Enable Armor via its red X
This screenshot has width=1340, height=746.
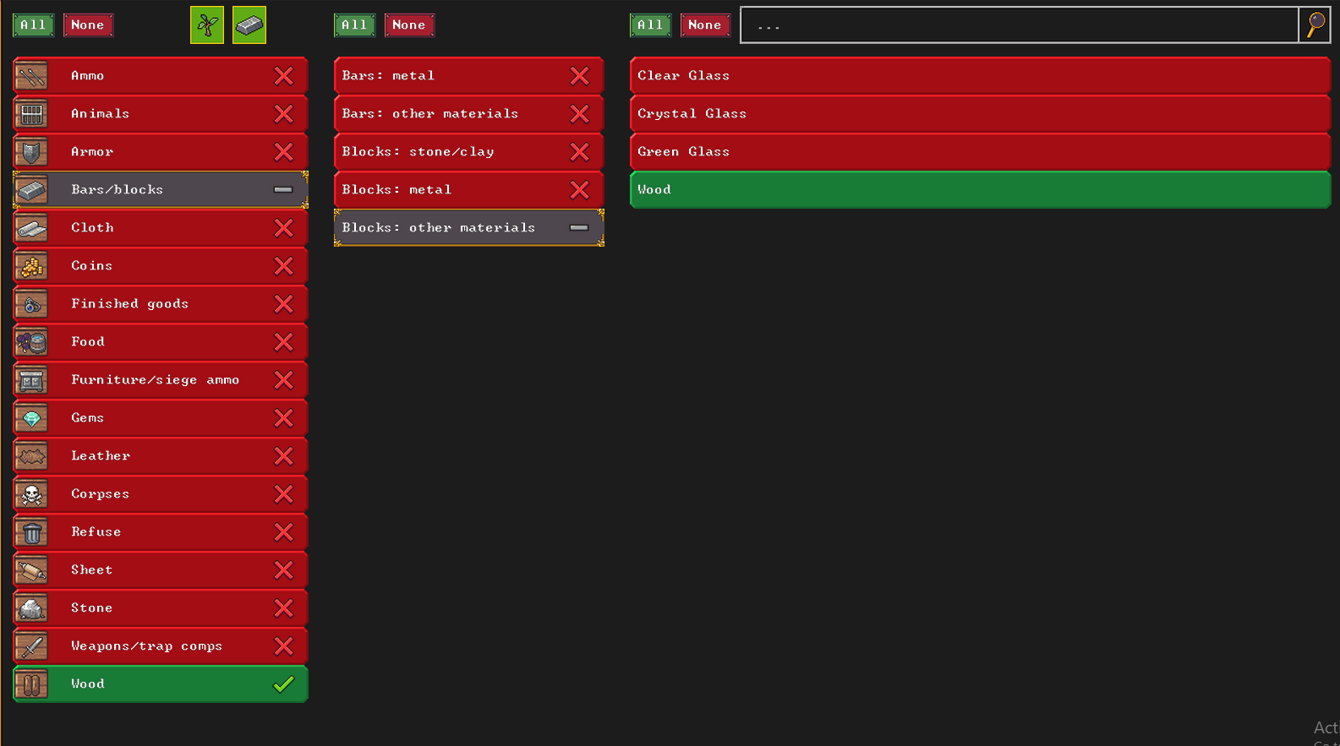click(x=284, y=152)
